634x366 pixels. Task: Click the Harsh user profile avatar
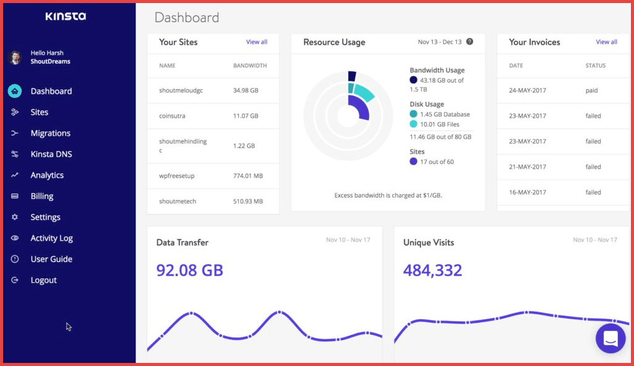click(15, 57)
